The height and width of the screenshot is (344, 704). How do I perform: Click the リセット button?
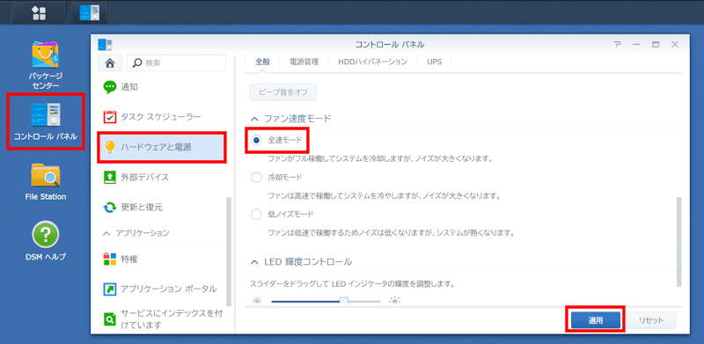(651, 320)
